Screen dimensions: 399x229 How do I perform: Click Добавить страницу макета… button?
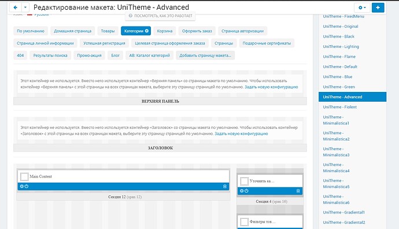205,56
